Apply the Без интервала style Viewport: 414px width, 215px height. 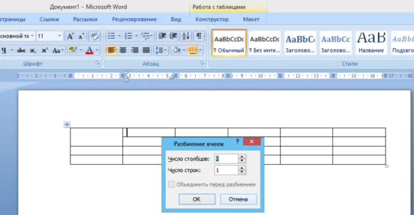pos(265,43)
